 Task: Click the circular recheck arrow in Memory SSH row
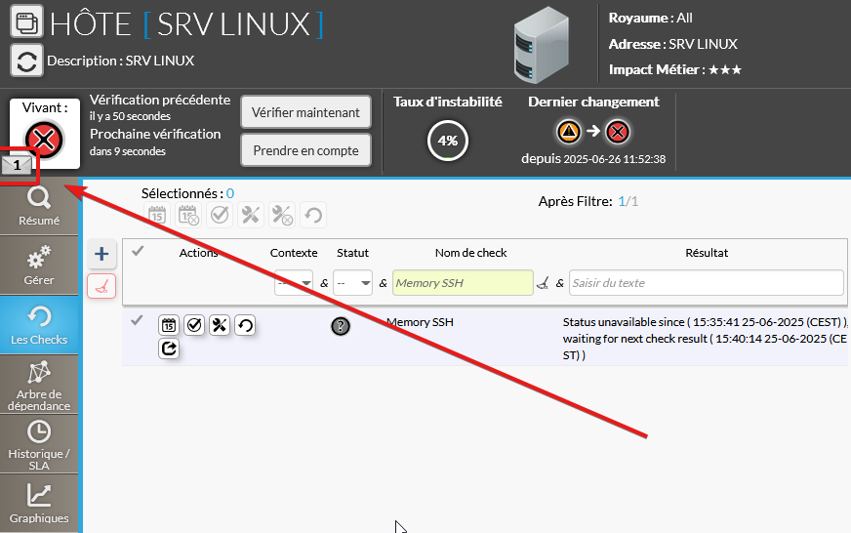click(245, 325)
